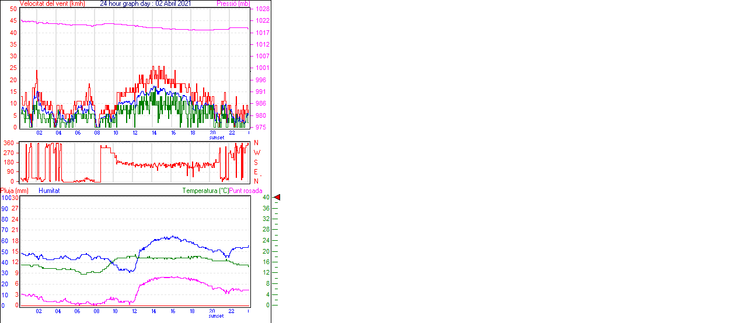Click the magenta 'Punt rosada' legend label
This screenshot has height=323, width=747.
pos(246,191)
